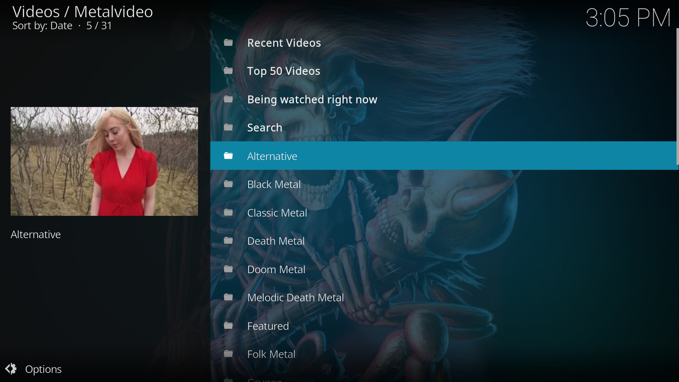Click the 3:05 PM clock display
Viewport: 679px width, 382px height.
pyautogui.click(x=628, y=18)
